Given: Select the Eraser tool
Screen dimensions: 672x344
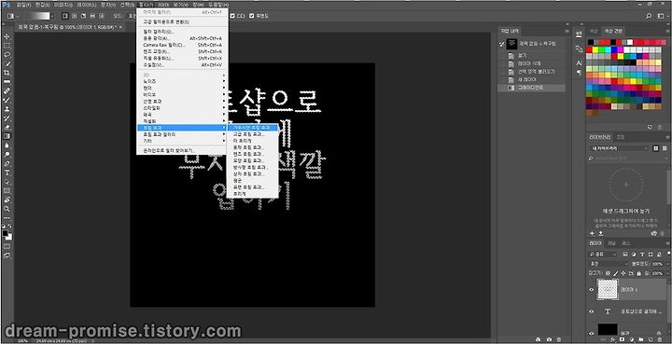Looking at the screenshot, I should coord(7,127).
